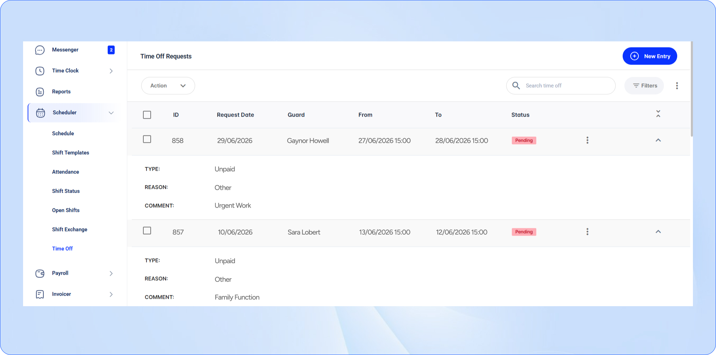Click Pending status of request 857

point(524,232)
